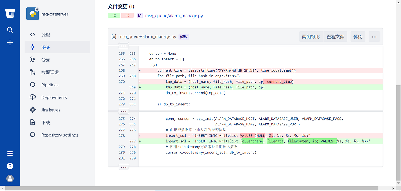Screen dimensions: 401x191
Task: Click the mq-oatserver repository Python avatar
Action: pyautogui.click(x=33, y=14)
